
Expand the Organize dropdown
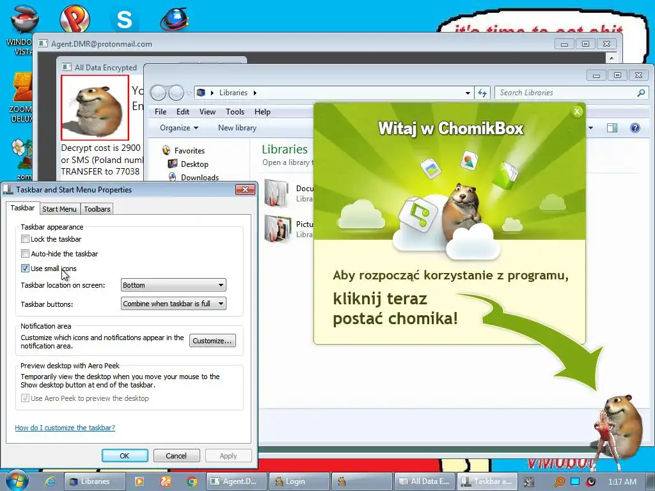point(179,128)
